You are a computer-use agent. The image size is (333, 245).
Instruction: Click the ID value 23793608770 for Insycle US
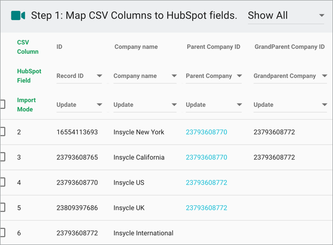77,183
